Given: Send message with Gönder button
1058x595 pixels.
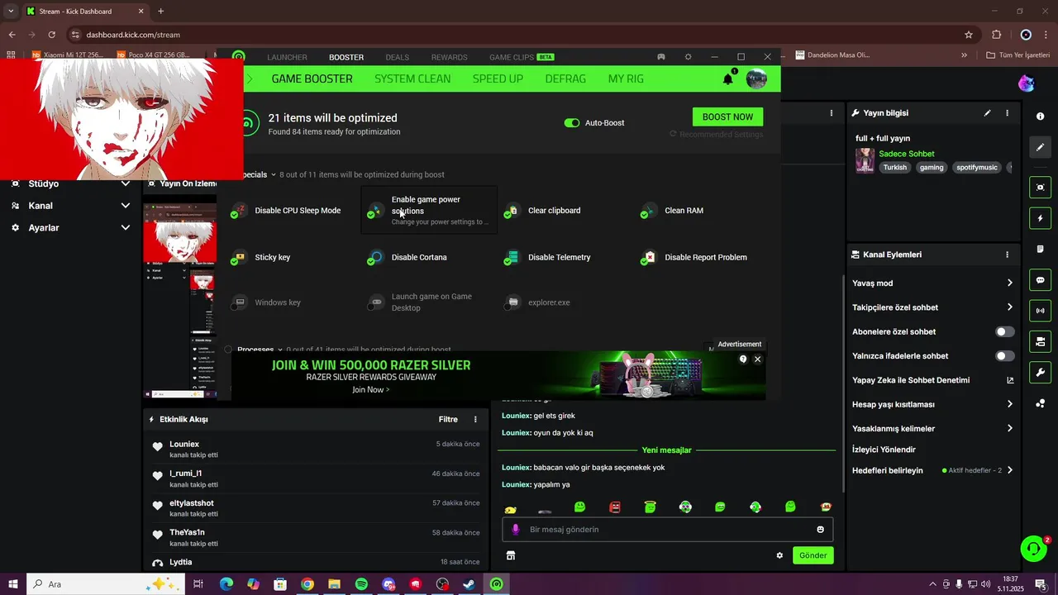Looking at the screenshot, I should pos(813,555).
